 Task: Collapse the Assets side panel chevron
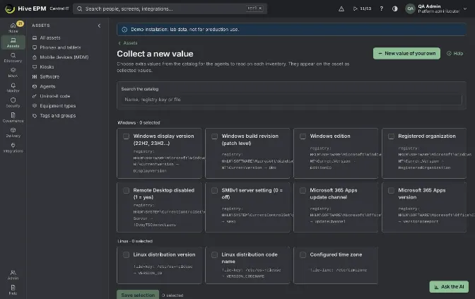pos(99,25)
